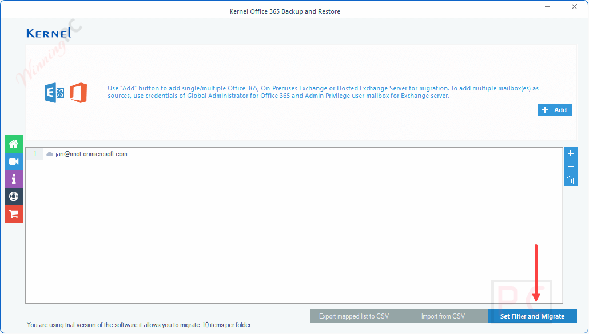
Task: Click the shopping cart sidebar icon
Action: coord(13,214)
